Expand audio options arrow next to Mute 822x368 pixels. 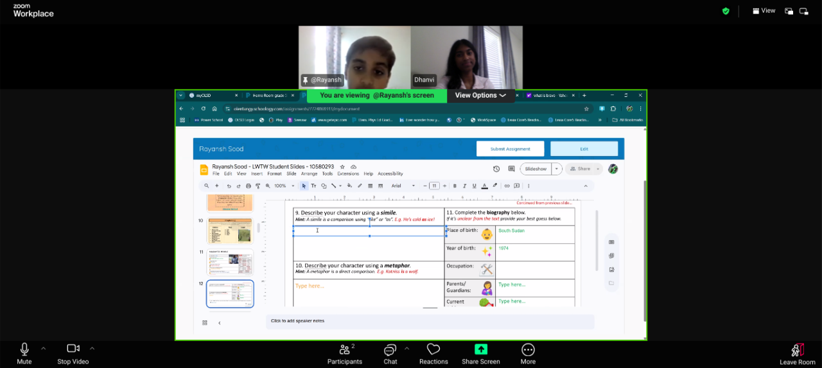[43, 348]
